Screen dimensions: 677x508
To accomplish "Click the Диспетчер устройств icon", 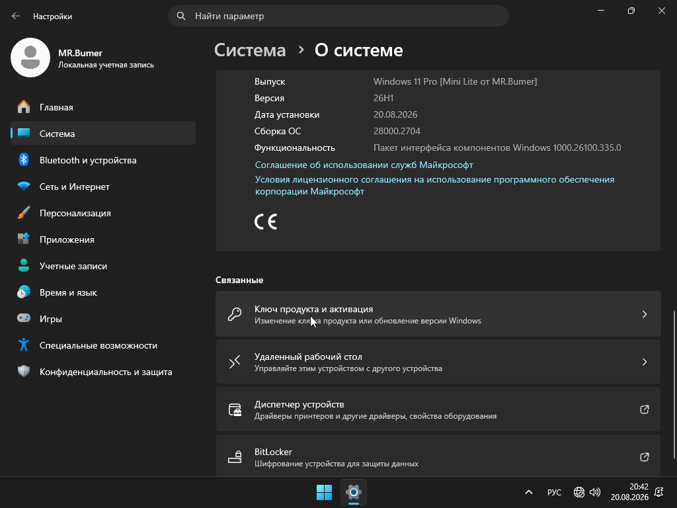I will 235,409.
